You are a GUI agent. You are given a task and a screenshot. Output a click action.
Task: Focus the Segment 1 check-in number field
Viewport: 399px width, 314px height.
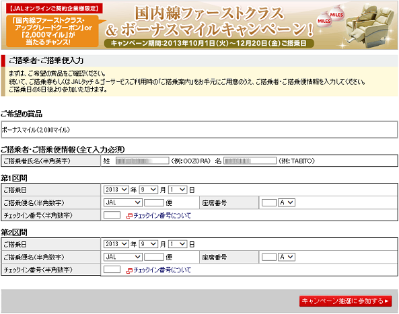[112, 215]
